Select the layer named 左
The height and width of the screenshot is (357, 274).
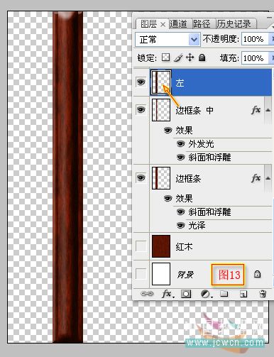point(180,83)
